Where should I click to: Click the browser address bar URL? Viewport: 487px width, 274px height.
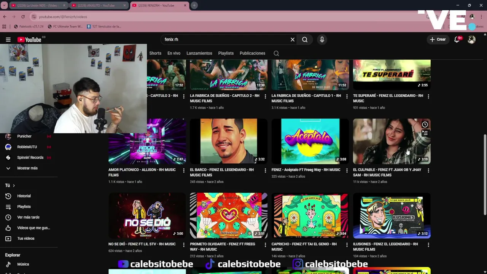pyautogui.click(x=63, y=17)
